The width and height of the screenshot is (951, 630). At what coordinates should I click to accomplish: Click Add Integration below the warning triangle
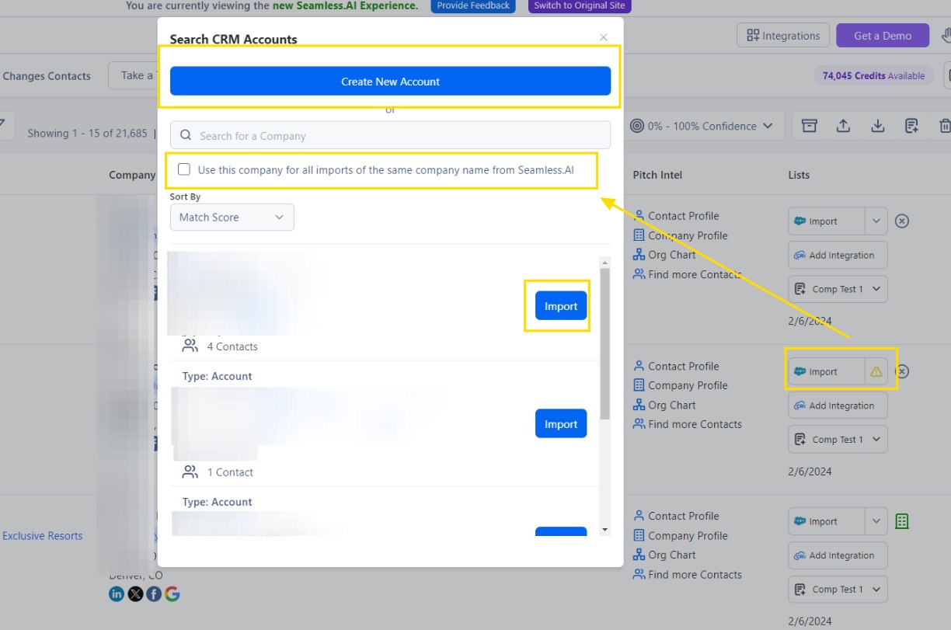[x=838, y=405]
